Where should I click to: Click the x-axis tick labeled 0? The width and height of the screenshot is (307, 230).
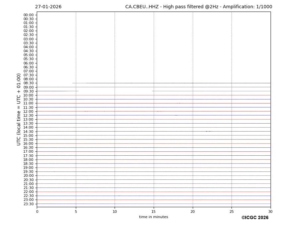(37, 211)
